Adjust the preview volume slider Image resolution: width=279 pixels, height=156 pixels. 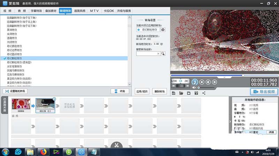tap(206, 88)
